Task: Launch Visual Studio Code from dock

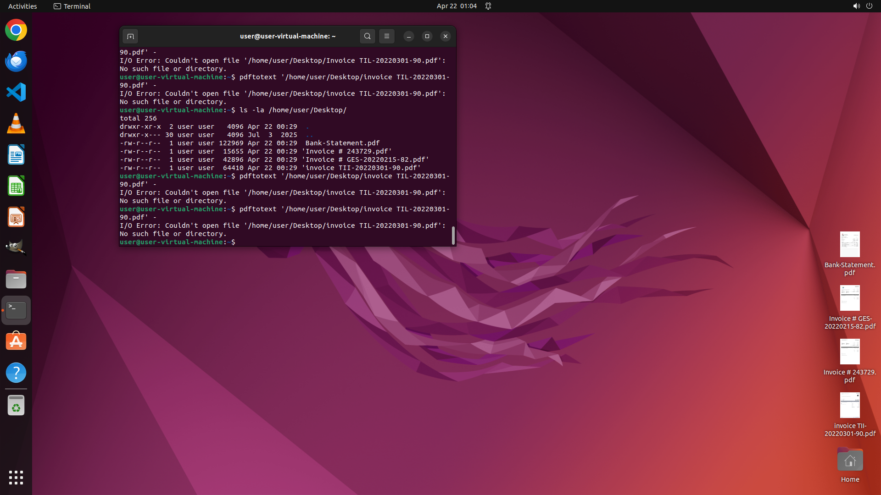Action: (16, 93)
